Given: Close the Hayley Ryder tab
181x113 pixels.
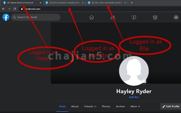Looking at the screenshot, I should 40,3.
